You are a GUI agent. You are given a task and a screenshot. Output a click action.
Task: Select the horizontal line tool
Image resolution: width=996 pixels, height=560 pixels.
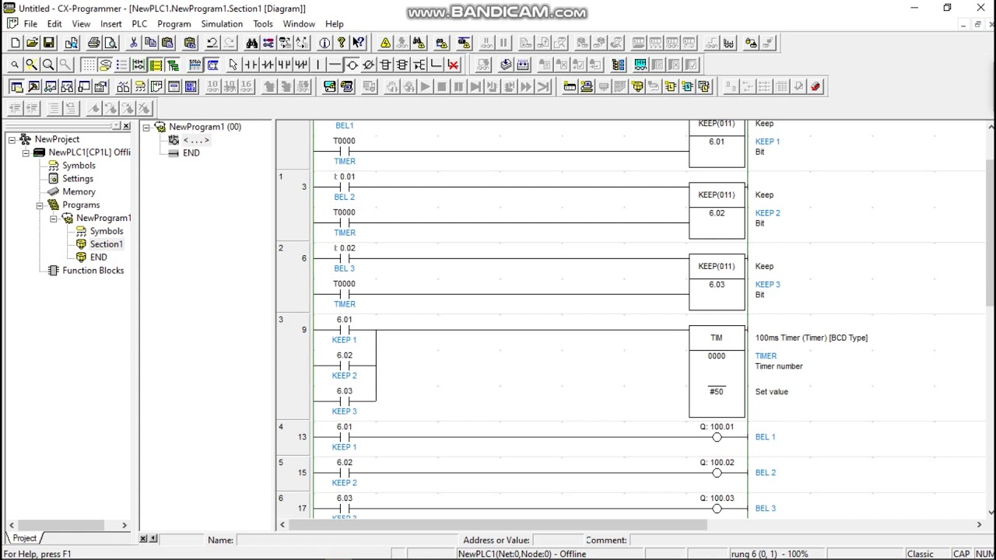click(x=335, y=65)
